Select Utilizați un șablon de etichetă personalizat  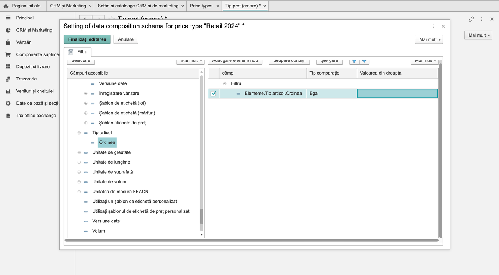pyautogui.click(x=134, y=202)
